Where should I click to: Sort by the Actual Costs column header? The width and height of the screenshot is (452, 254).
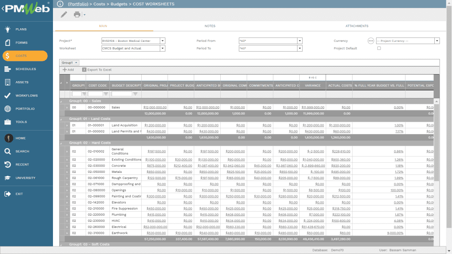click(x=339, y=86)
